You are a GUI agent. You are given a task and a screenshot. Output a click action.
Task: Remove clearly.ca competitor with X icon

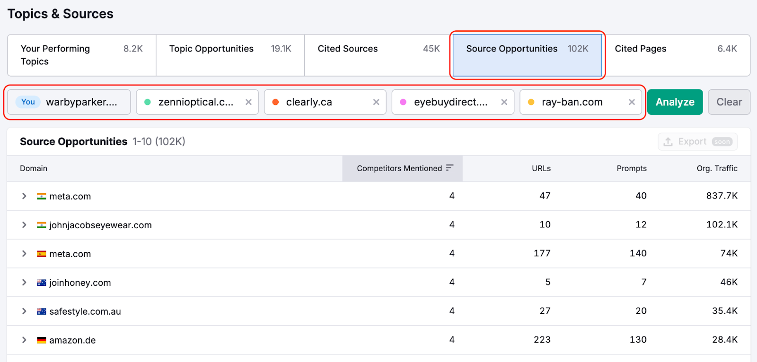click(x=376, y=102)
